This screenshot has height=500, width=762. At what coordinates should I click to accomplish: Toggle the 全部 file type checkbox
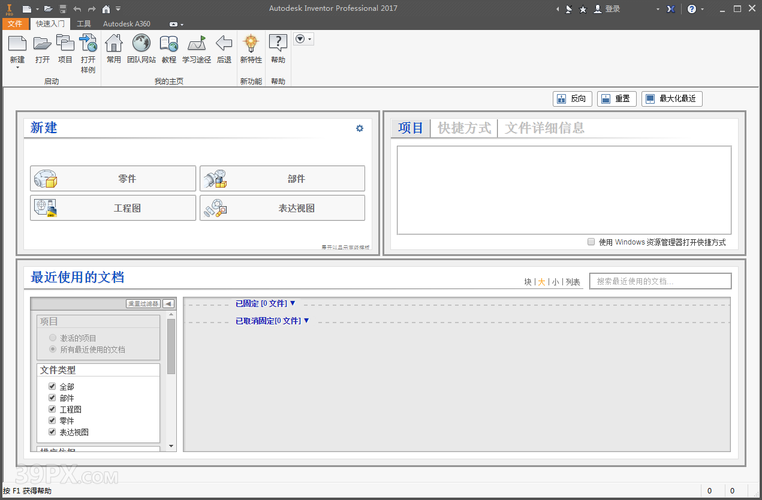52,387
